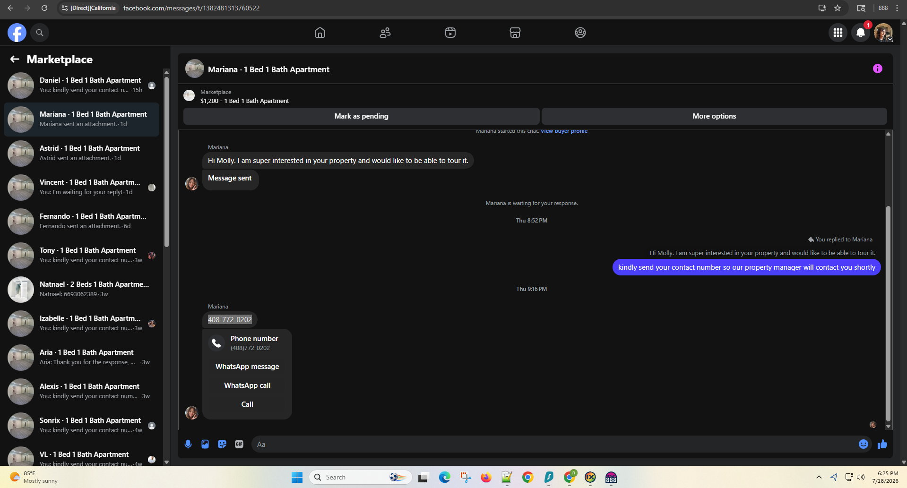907x488 pixels.
Task: Follow the View buyer profile link
Action: point(564,131)
